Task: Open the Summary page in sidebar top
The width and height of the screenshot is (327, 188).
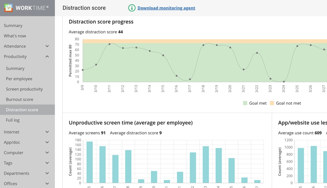Action: click(13, 26)
